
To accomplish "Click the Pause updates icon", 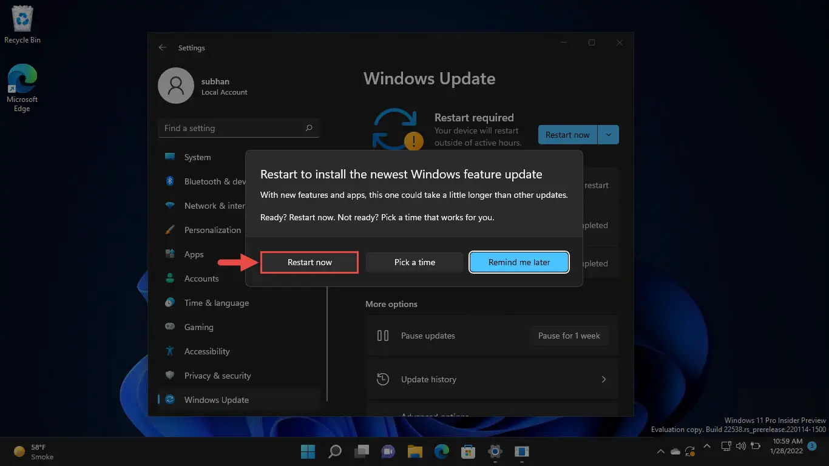I will click(x=383, y=336).
